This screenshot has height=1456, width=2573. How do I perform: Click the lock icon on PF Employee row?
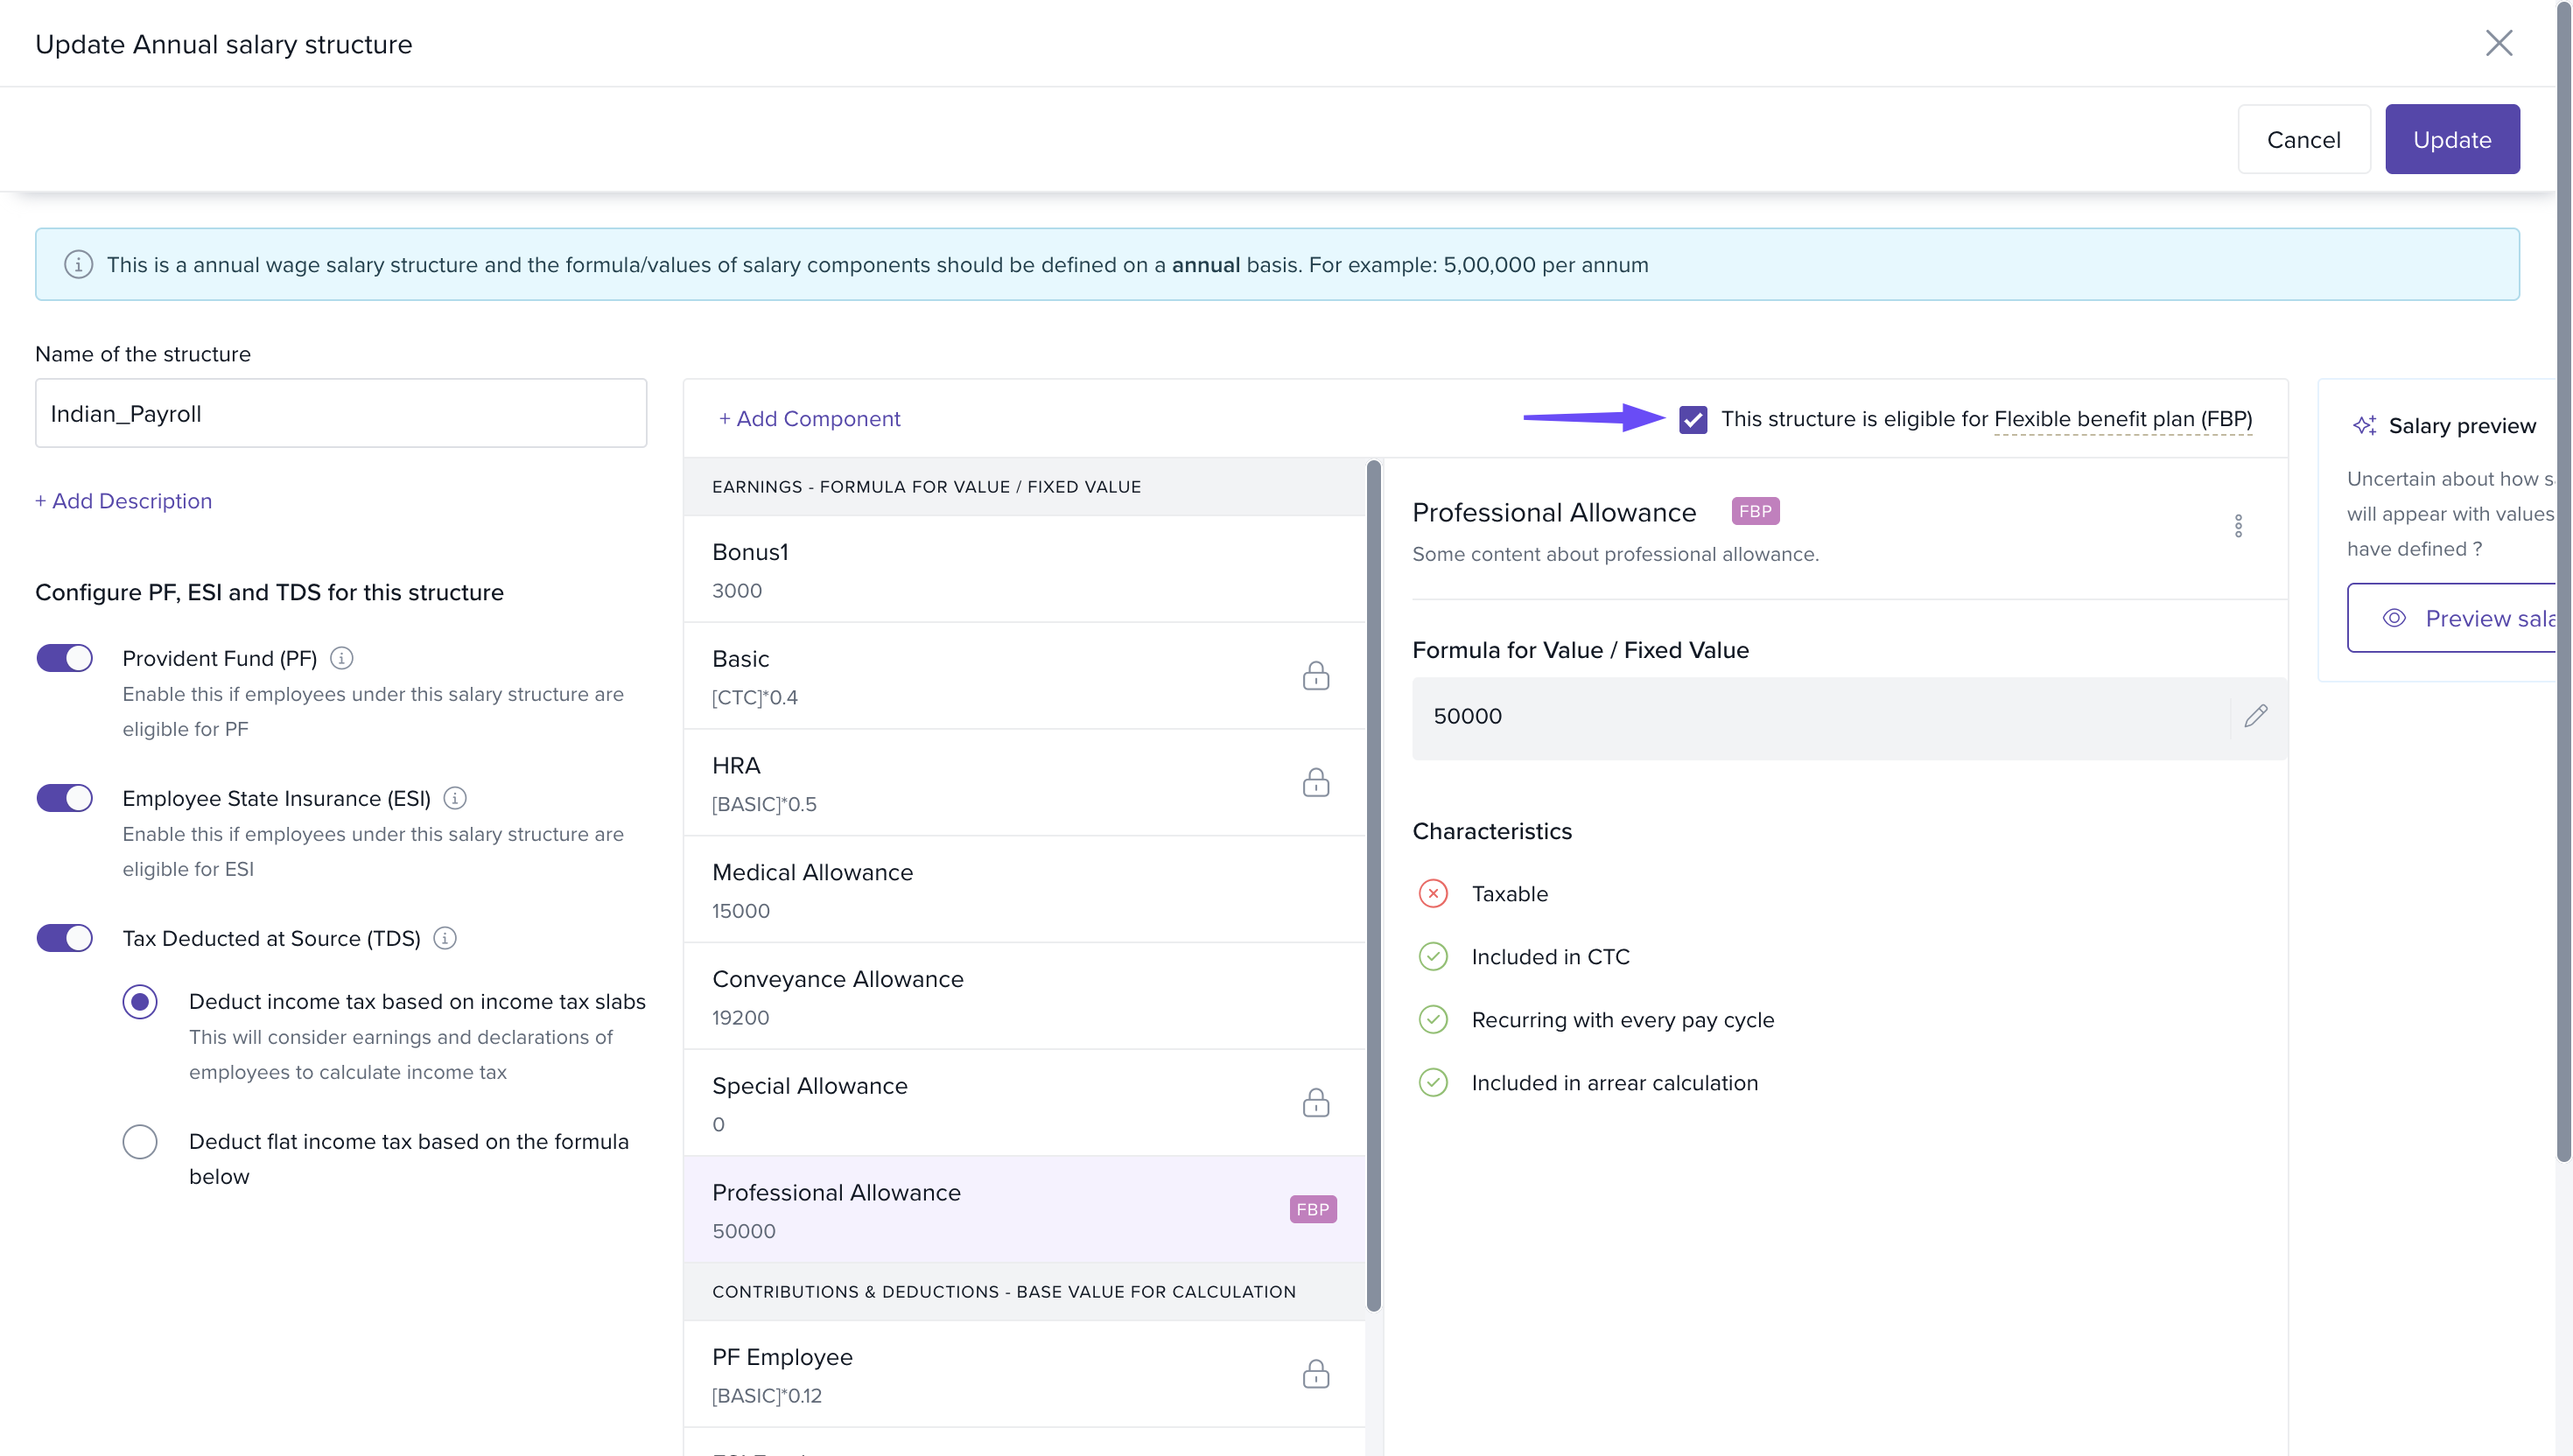(x=1315, y=1374)
